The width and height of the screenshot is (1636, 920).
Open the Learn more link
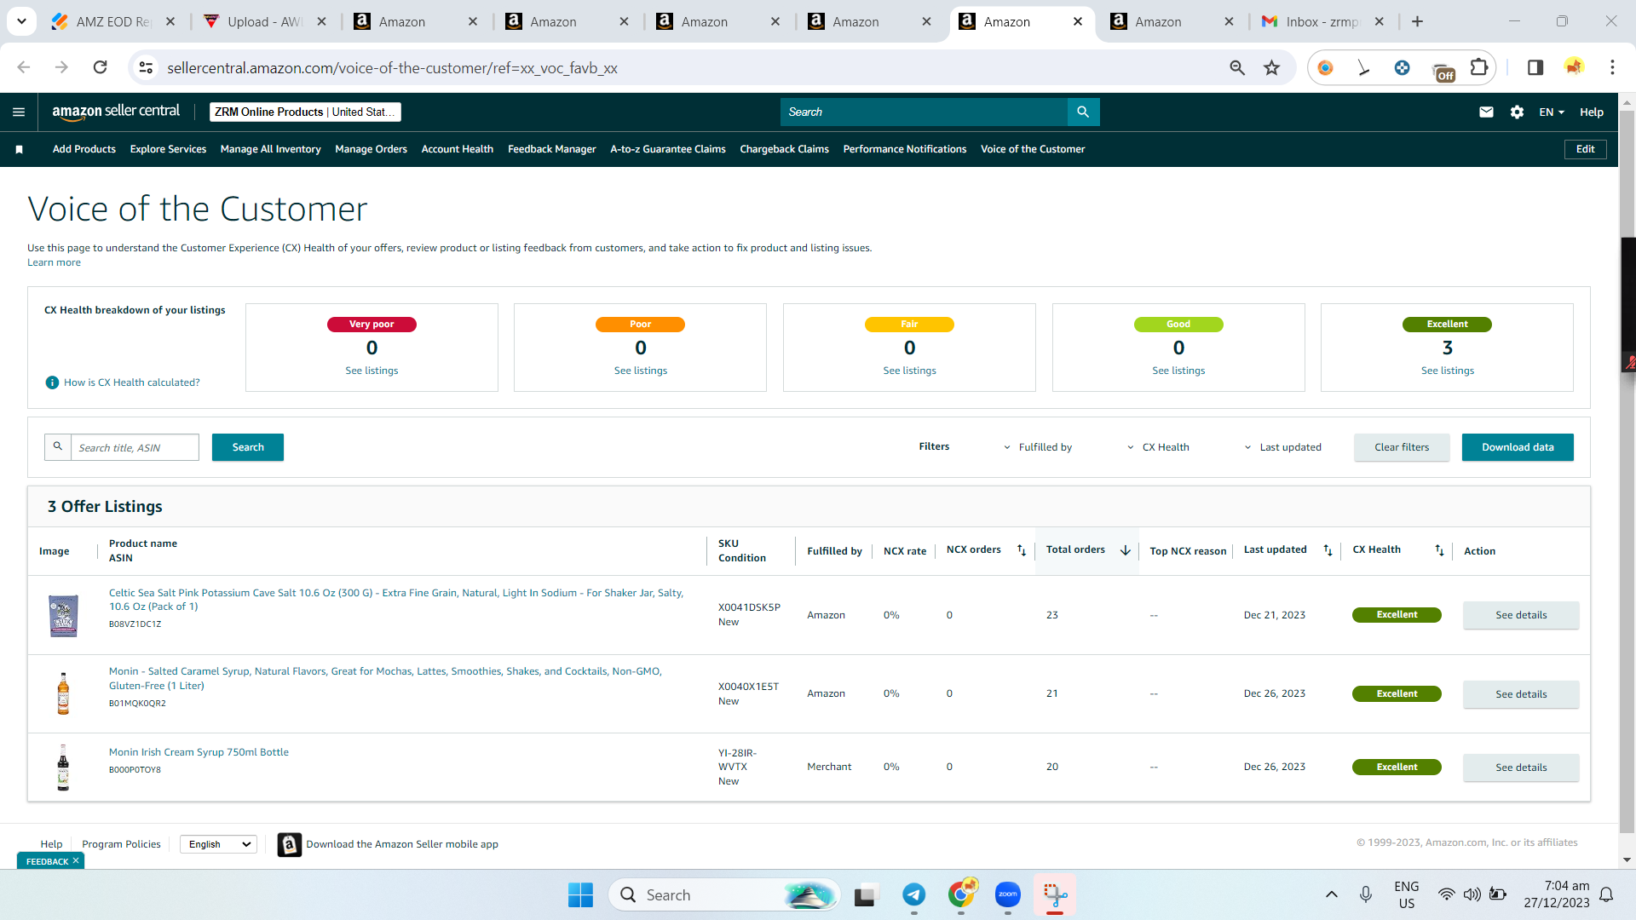pos(54,262)
